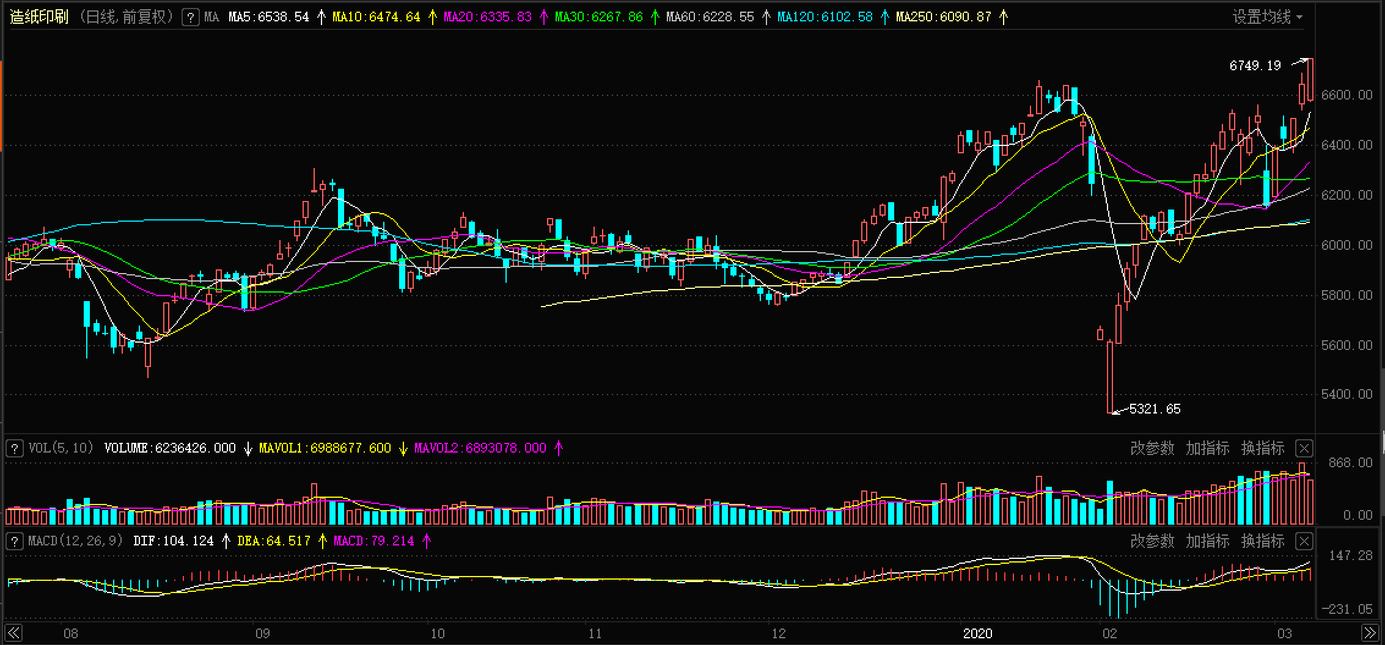Click 改参数 in the MACD panel

[1152, 541]
